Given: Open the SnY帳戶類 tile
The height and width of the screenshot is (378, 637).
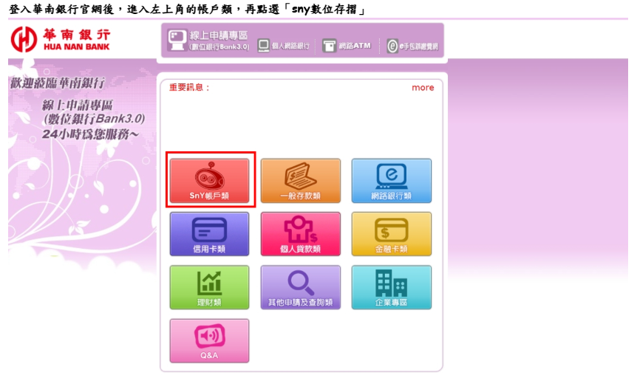Looking at the screenshot, I should [x=209, y=181].
